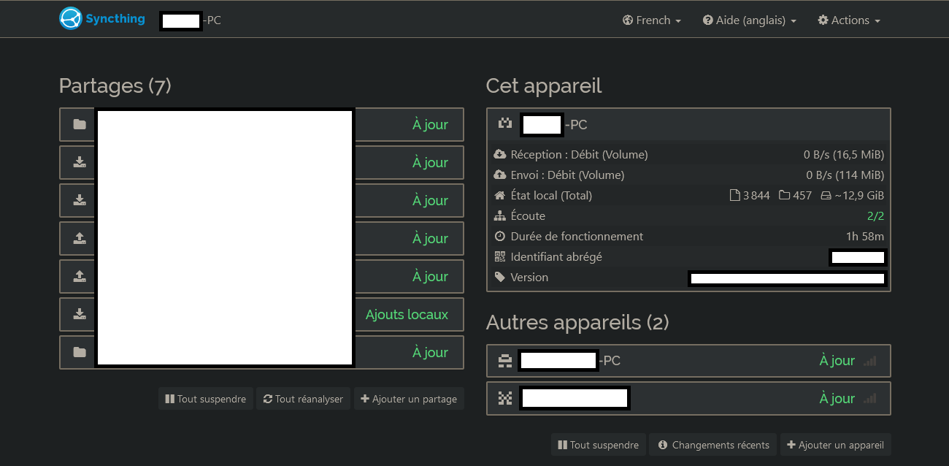Open the French language dropdown
This screenshot has width=949, height=466.
pos(652,20)
